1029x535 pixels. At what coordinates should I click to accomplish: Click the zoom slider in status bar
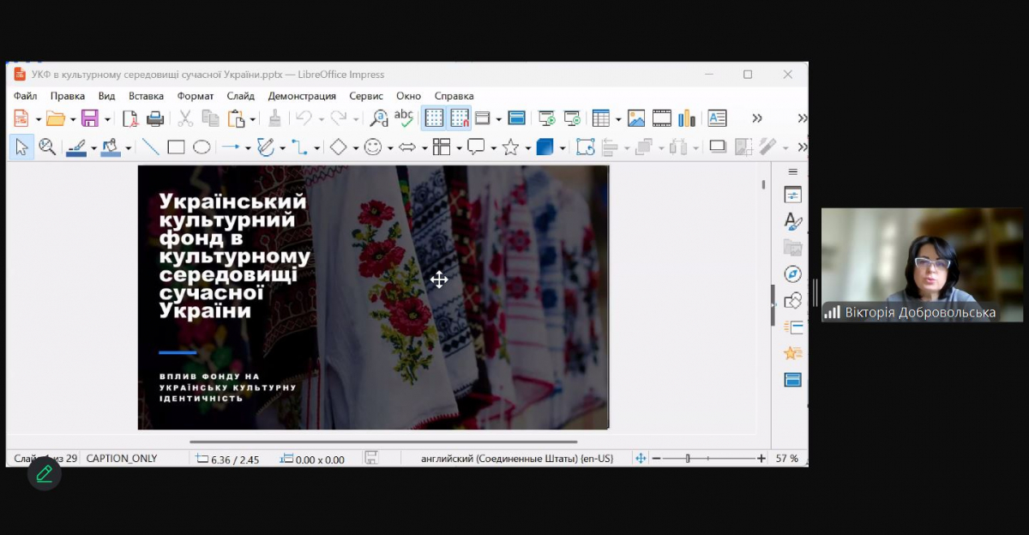tap(689, 459)
